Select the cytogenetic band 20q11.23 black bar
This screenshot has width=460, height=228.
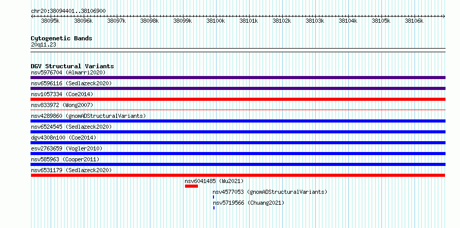click(238, 50)
